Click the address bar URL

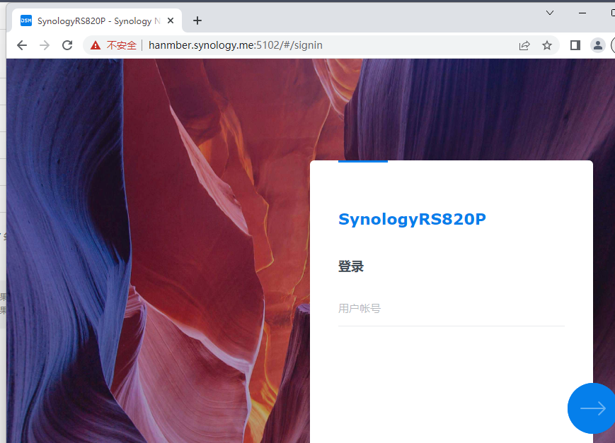[x=236, y=45]
